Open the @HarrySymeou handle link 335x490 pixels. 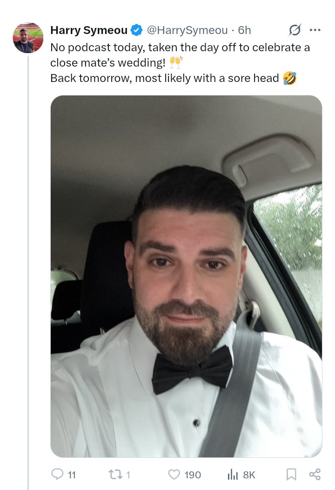[x=187, y=30]
